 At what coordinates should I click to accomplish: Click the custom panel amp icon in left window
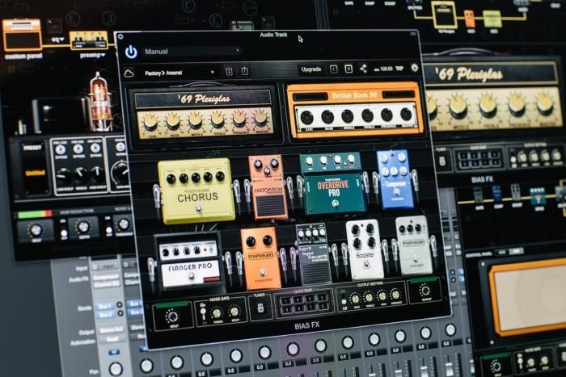23,35
